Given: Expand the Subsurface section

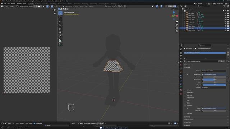Looking at the screenshot, I should click(190, 92).
